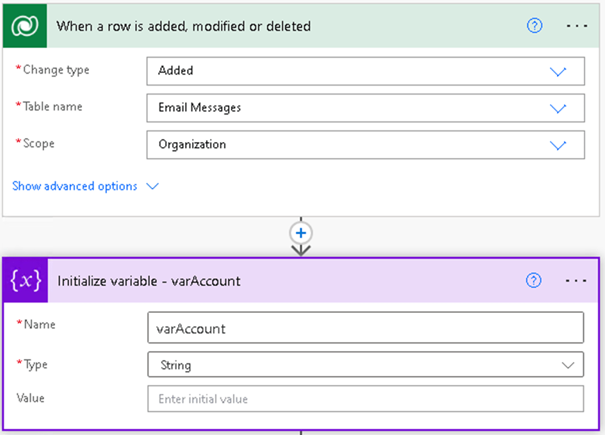Click the Change type dropdown arrow
605x435 pixels.
[x=558, y=72]
